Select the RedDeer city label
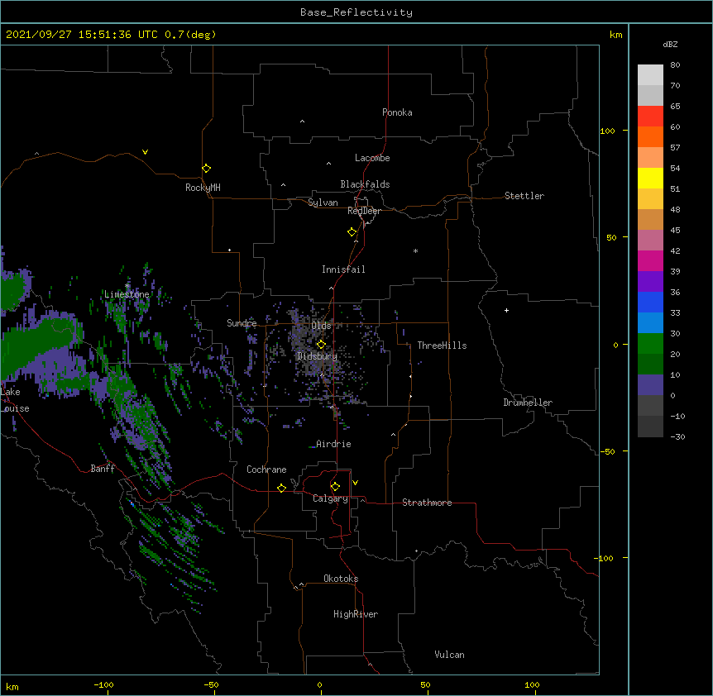Screen dimensions: 713x696 tap(364, 211)
